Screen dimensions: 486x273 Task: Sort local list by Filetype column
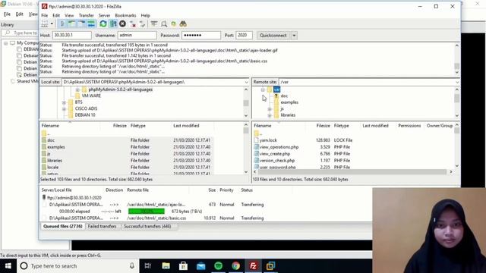pyautogui.click(x=138, y=126)
